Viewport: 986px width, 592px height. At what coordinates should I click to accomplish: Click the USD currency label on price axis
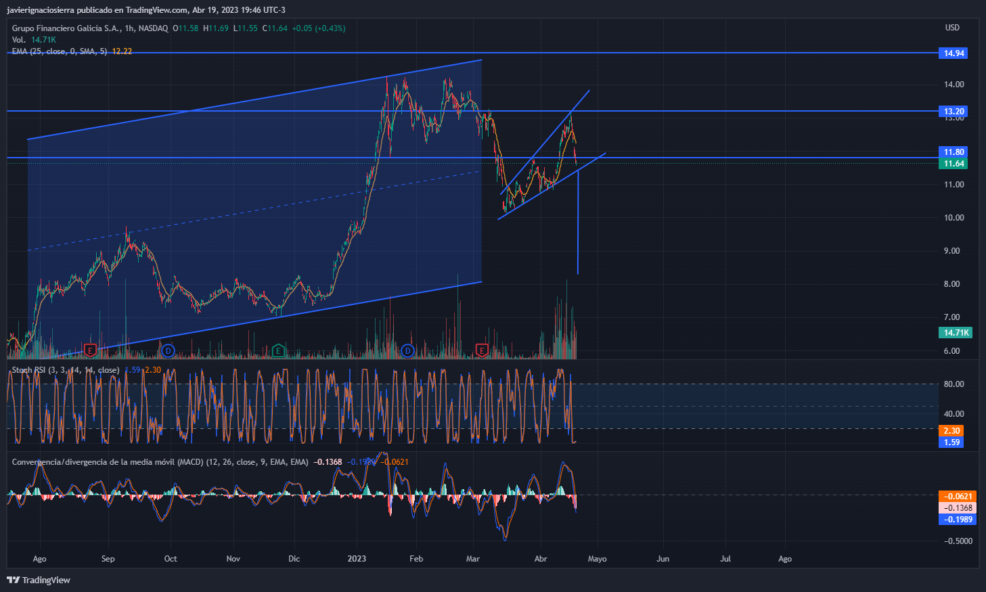[x=952, y=28]
